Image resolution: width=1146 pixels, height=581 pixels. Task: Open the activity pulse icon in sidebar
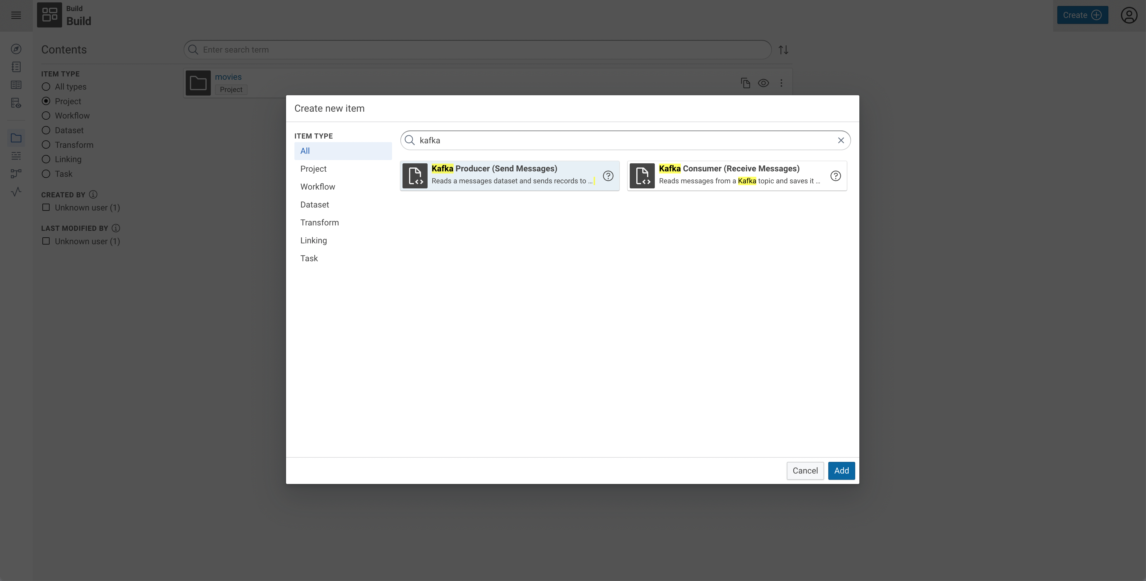pyautogui.click(x=16, y=191)
